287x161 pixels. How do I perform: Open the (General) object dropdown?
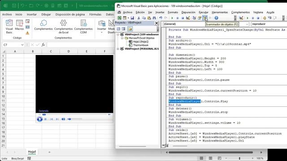(x=247, y=24)
